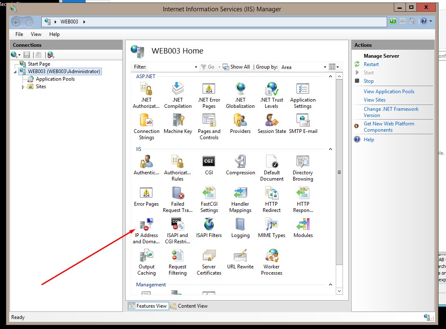
Task: Open the View menu
Action: click(x=36, y=34)
